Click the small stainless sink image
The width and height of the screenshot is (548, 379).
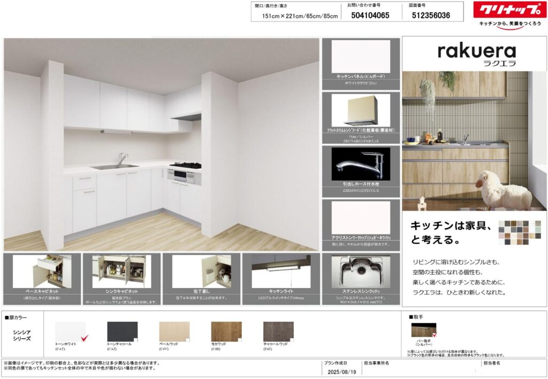360,272
